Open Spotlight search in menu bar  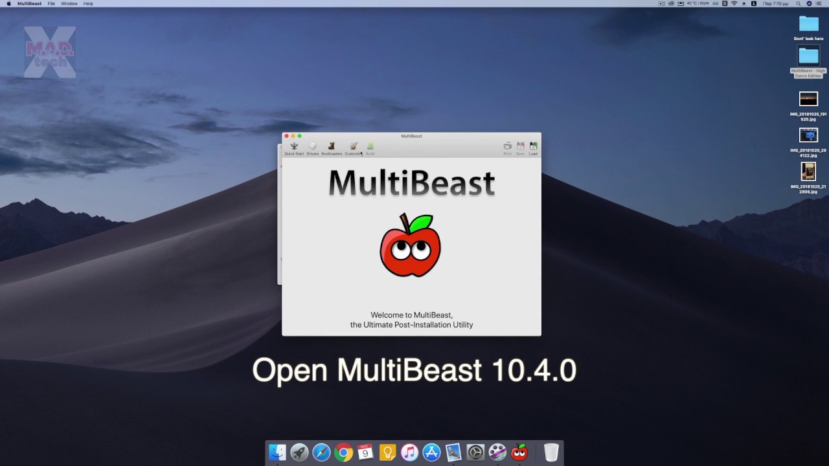[799, 3]
